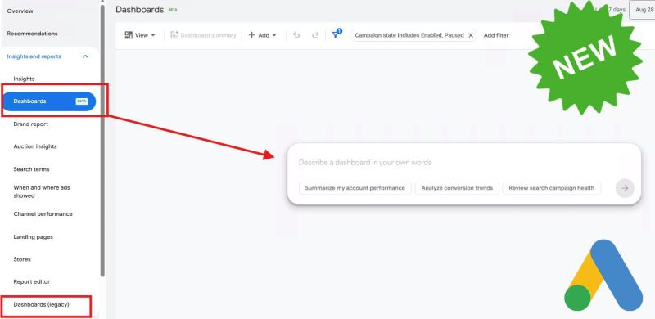The height and width of the screenshot is (319, 655).
Task: Open the Stores report
Action: point(22,259)
